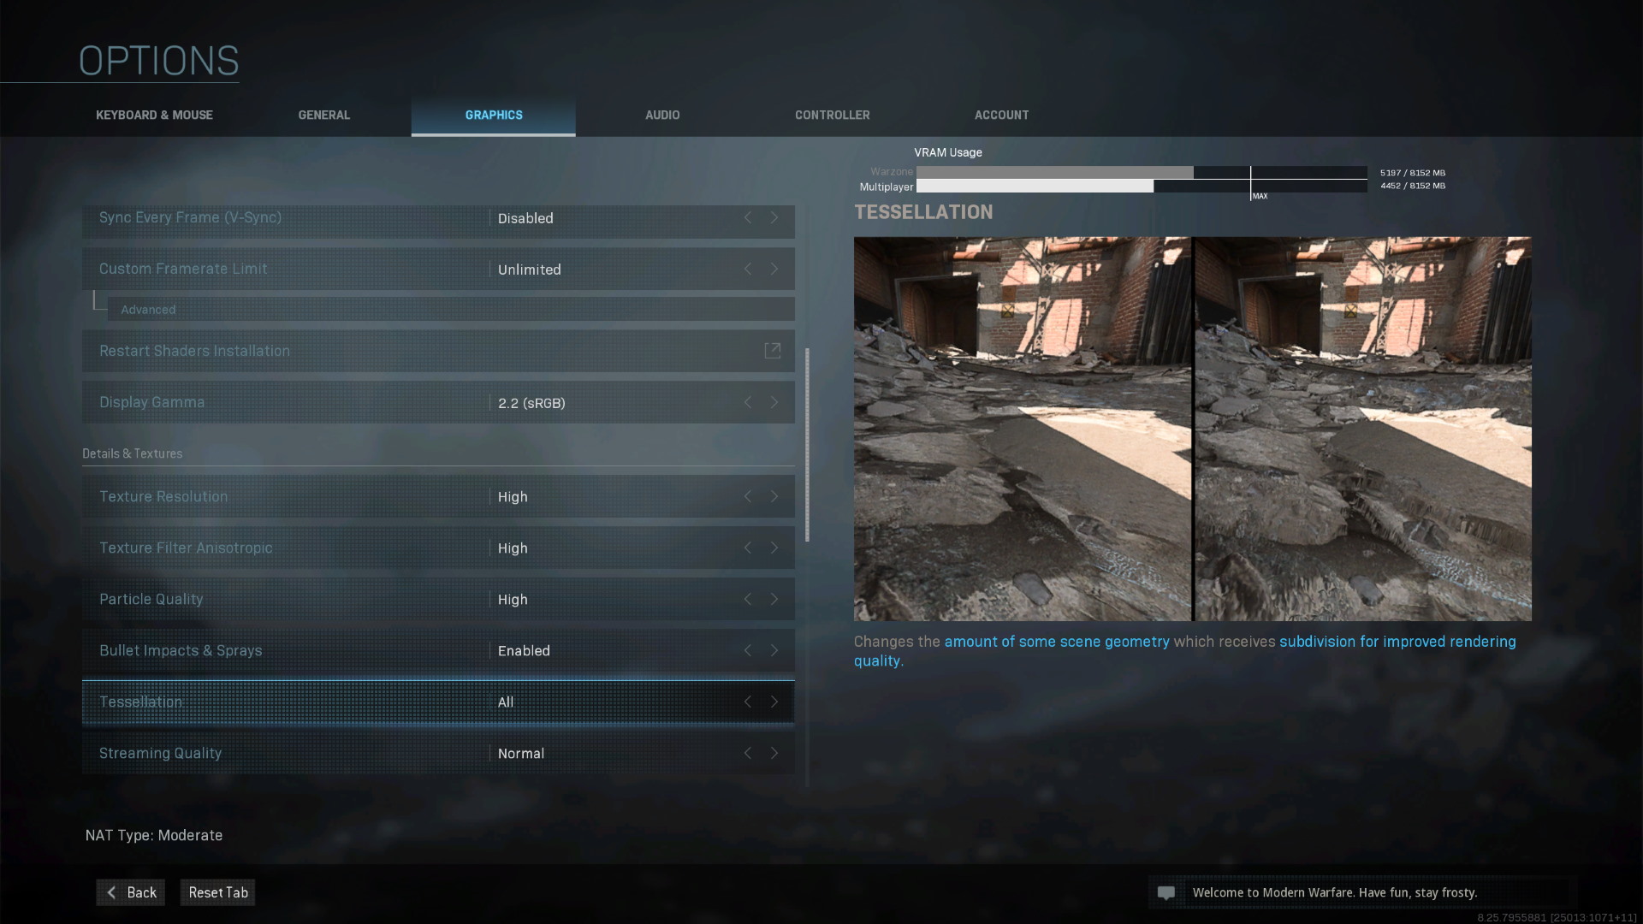The width and height of the screenshot is (1643, 924).
Task: Select the Restart Shaders Installation row
Action: click(x=438, y=351)
